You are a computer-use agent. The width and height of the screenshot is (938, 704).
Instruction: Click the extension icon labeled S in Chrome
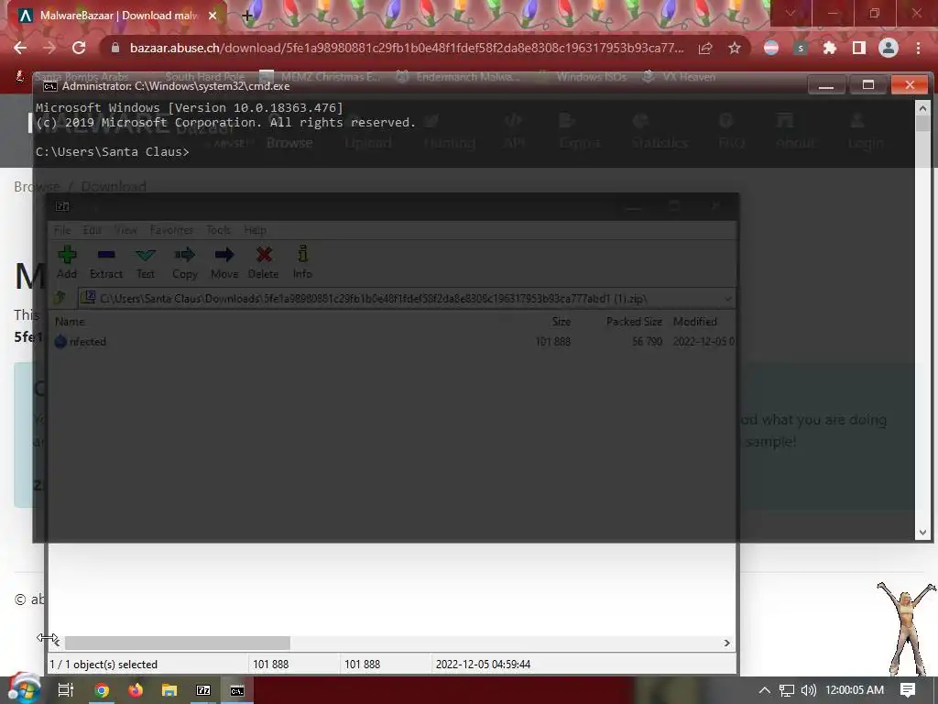[x=801, y=48]
